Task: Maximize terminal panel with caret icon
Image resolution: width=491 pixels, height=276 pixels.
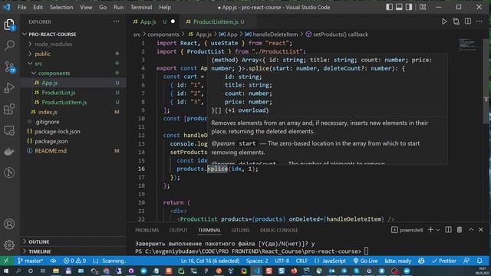Action: (x=471, y=230)
